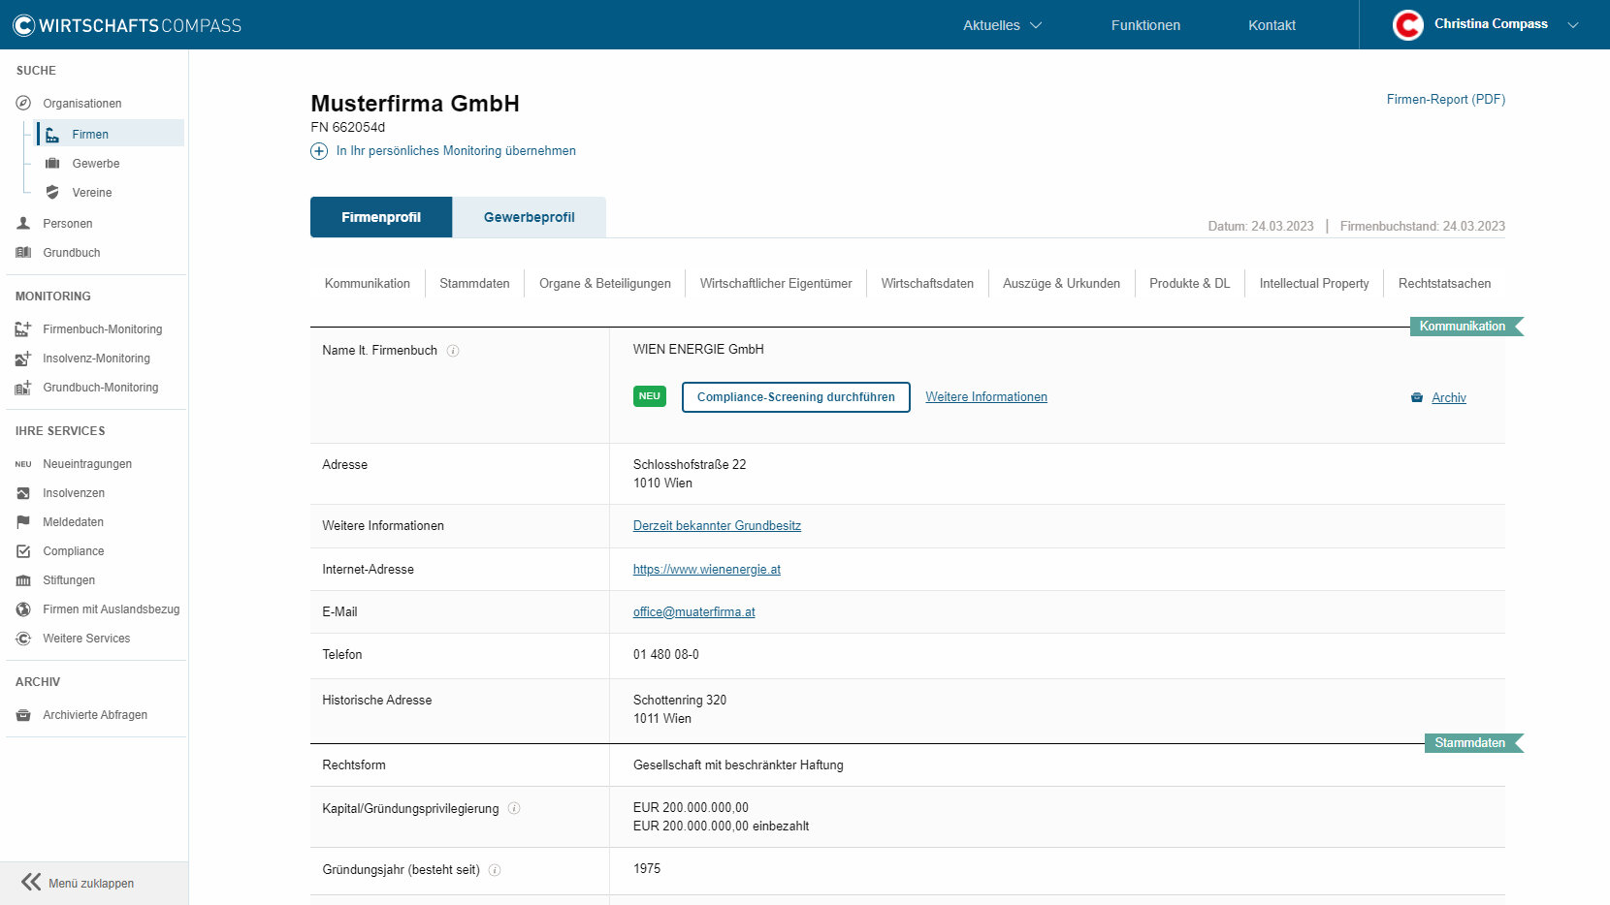Click Compliance-Screening durchführen button

coord(796,397)
